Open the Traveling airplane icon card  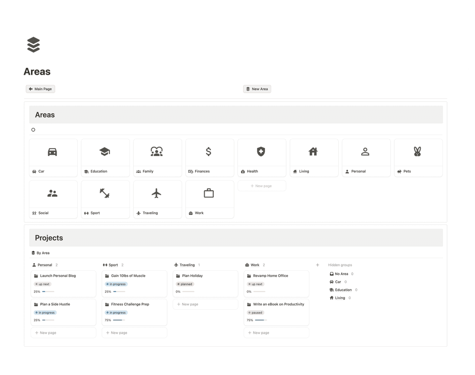coord(156,193)
